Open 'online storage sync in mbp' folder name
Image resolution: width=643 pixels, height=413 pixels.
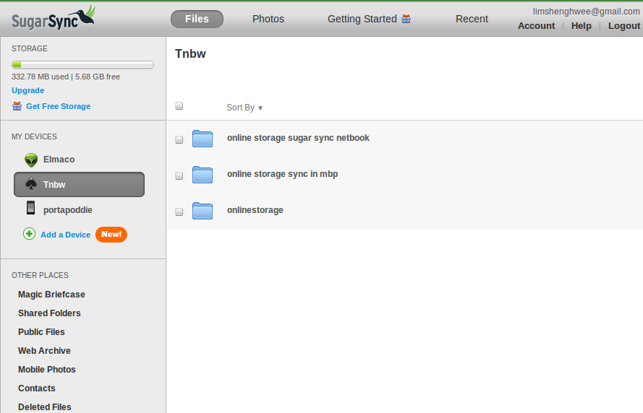click(283, 174)
